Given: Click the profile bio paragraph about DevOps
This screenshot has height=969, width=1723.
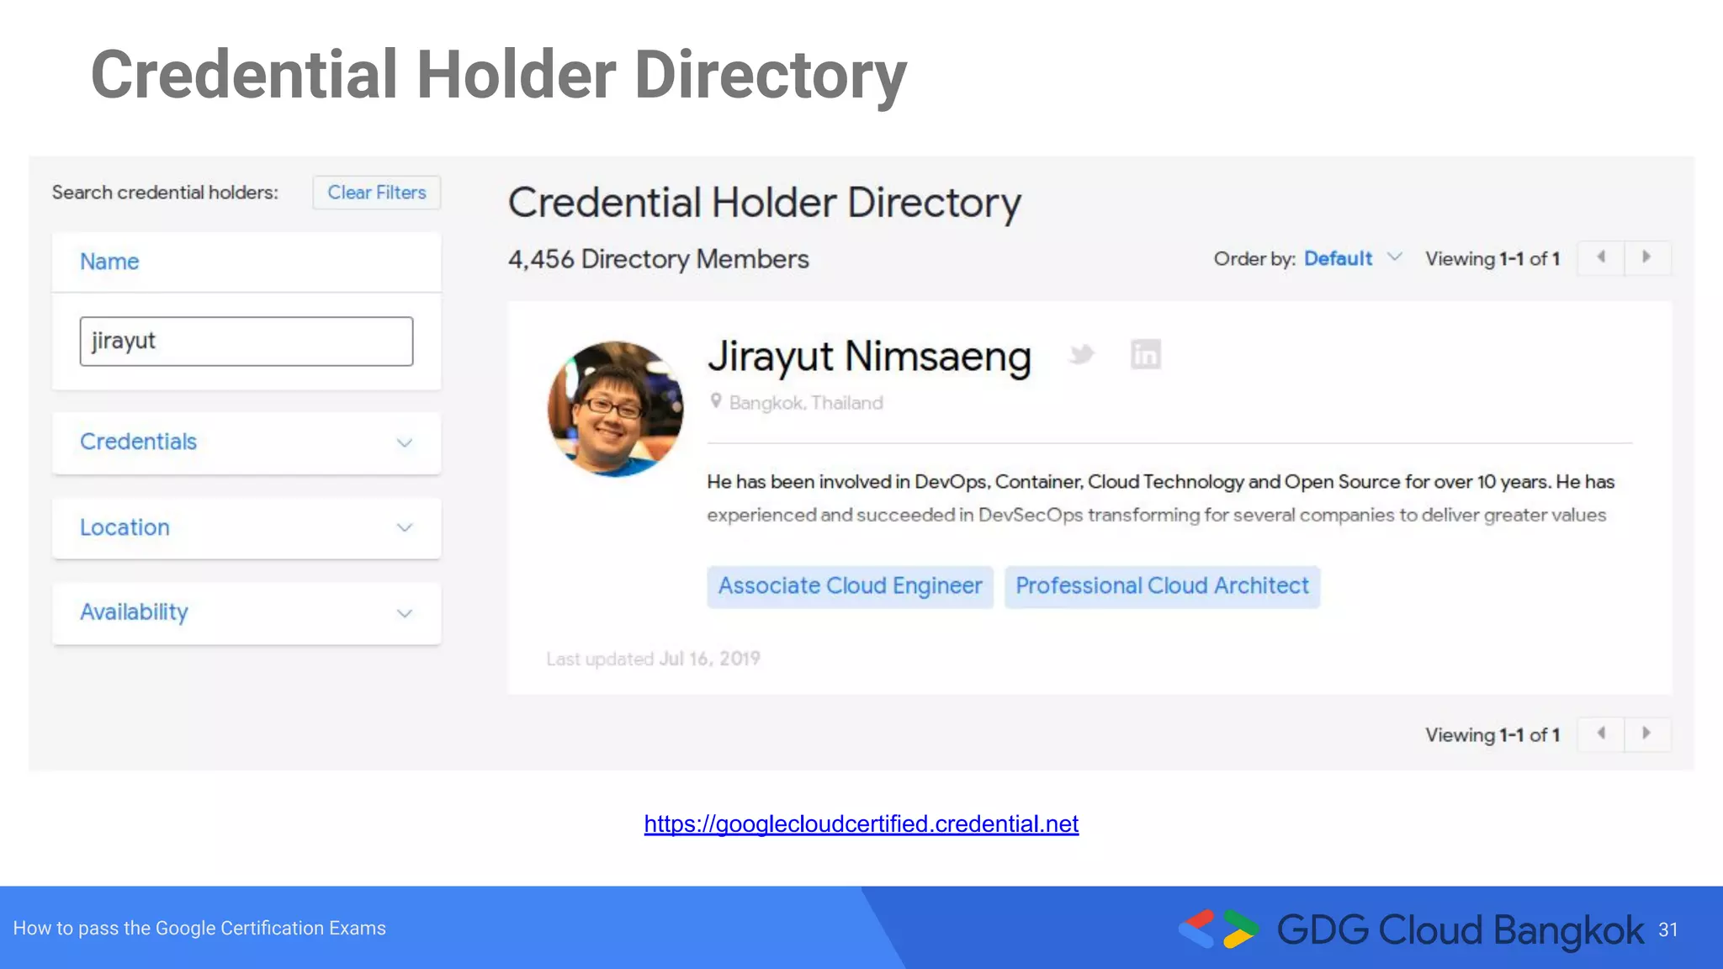Looking at the screenshot, I should [1161, 498].
